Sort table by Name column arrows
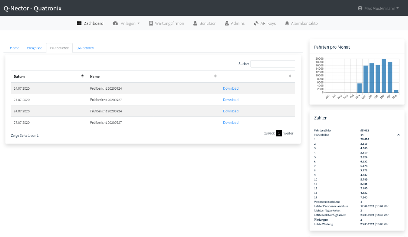 click(215, 76)
